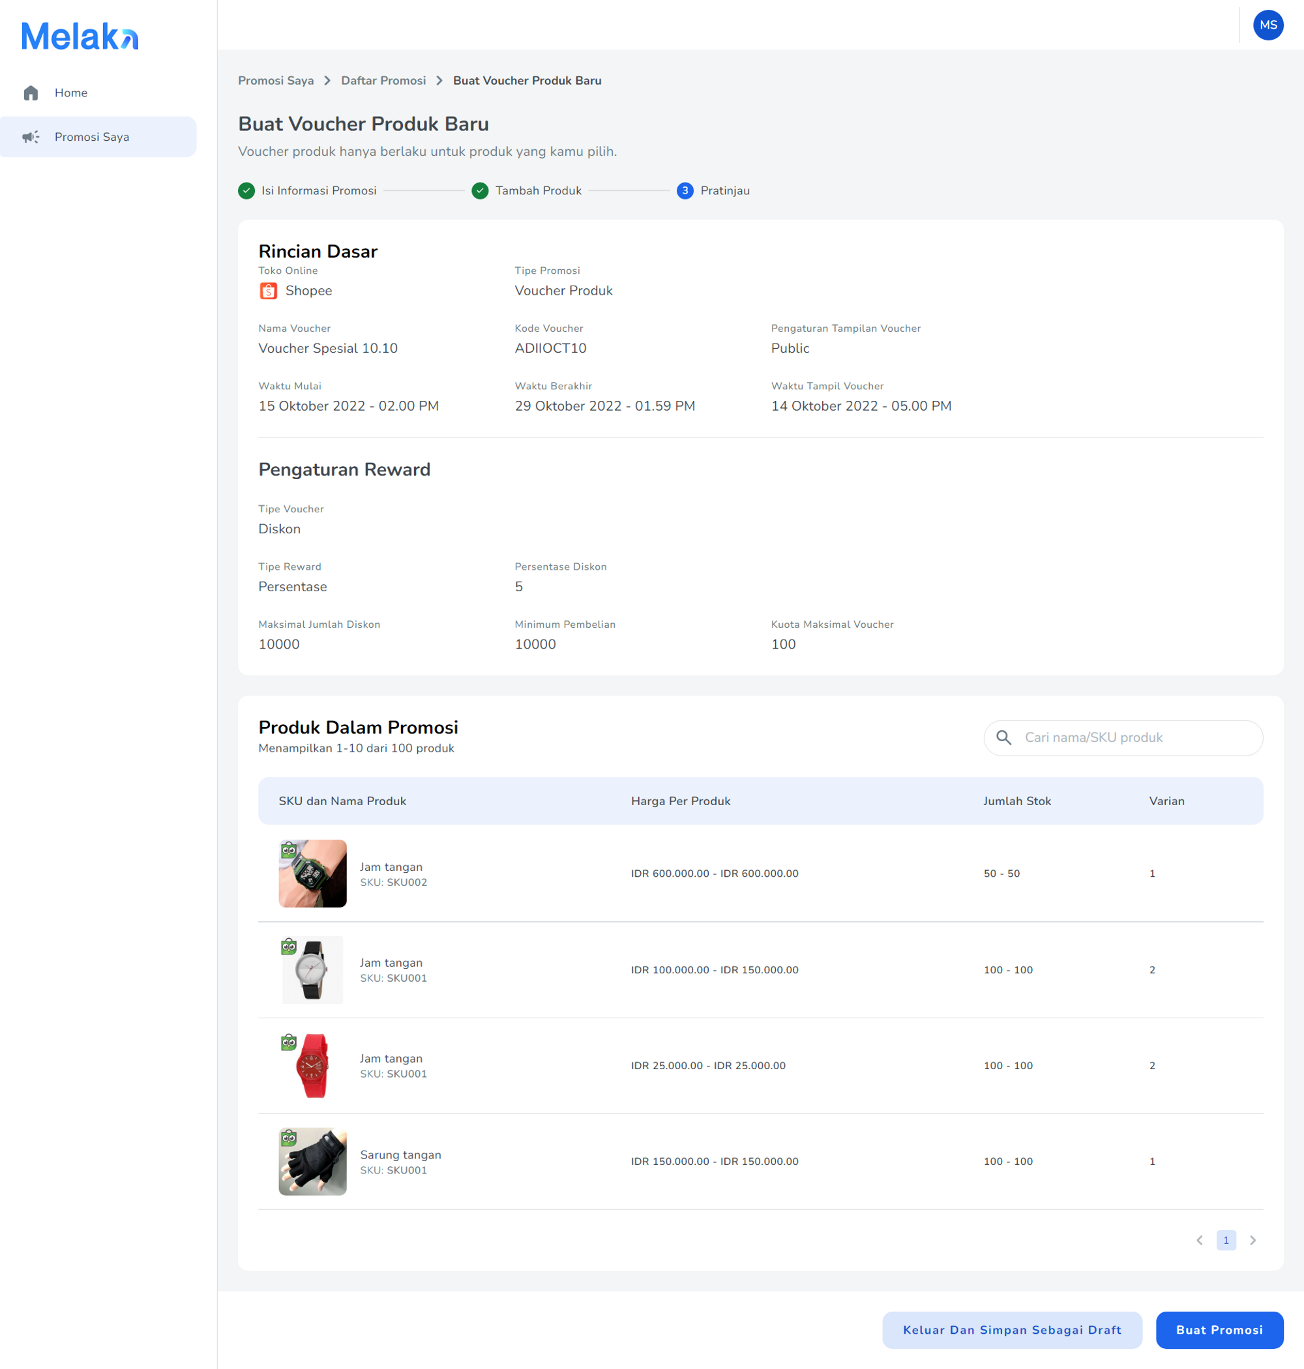Click Kuota Maksimal Voucher value 100
1304x1369 pixels.
(783, 644)
